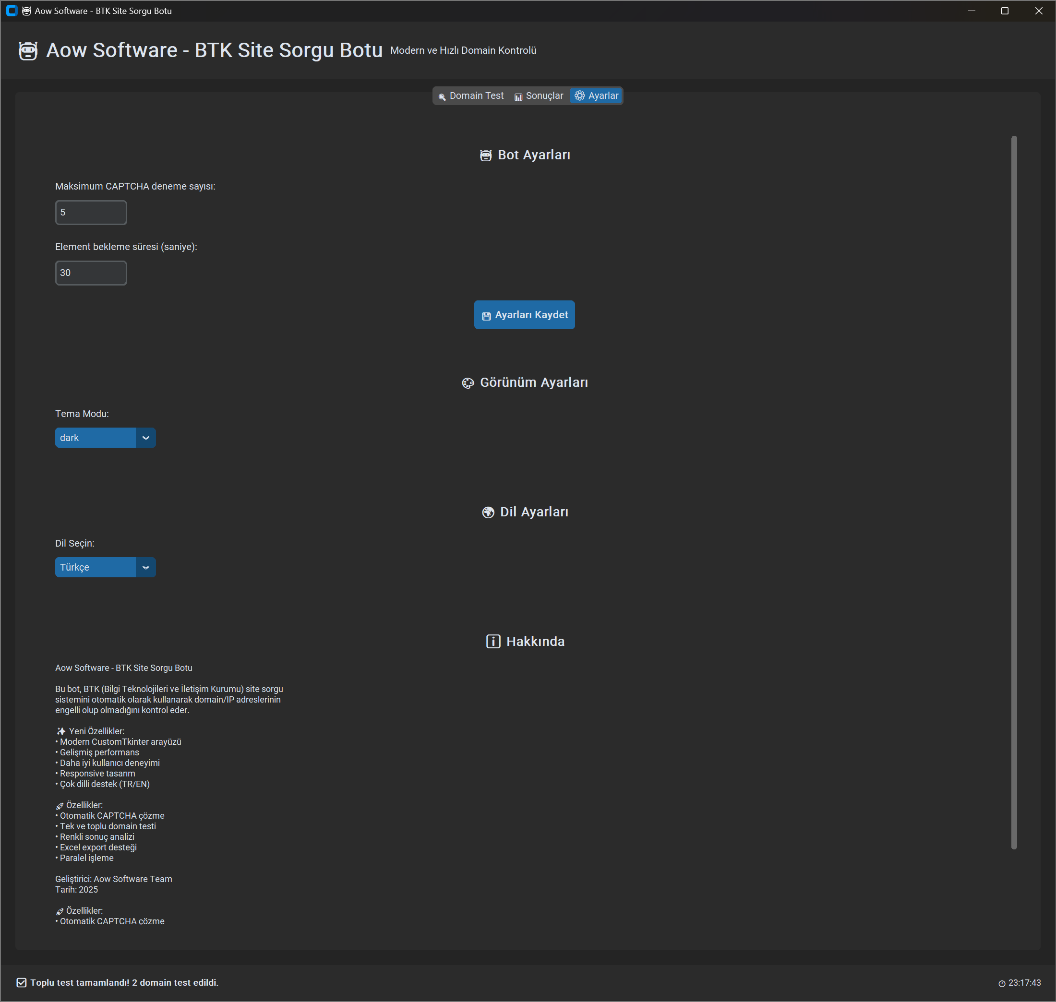Open the Domain Test tab
Viewport: 1056px width, 1002px height.
coord(471,95)
